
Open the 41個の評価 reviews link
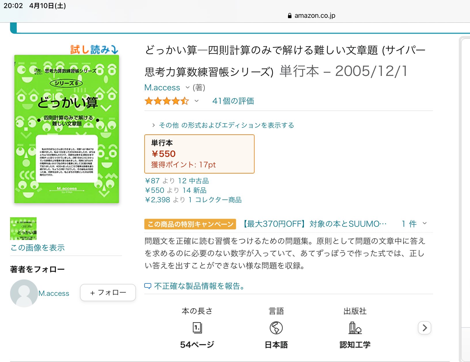[x=233, y=101]
